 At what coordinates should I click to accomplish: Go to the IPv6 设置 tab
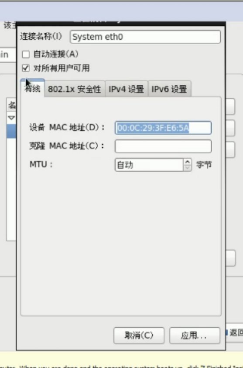169,89
